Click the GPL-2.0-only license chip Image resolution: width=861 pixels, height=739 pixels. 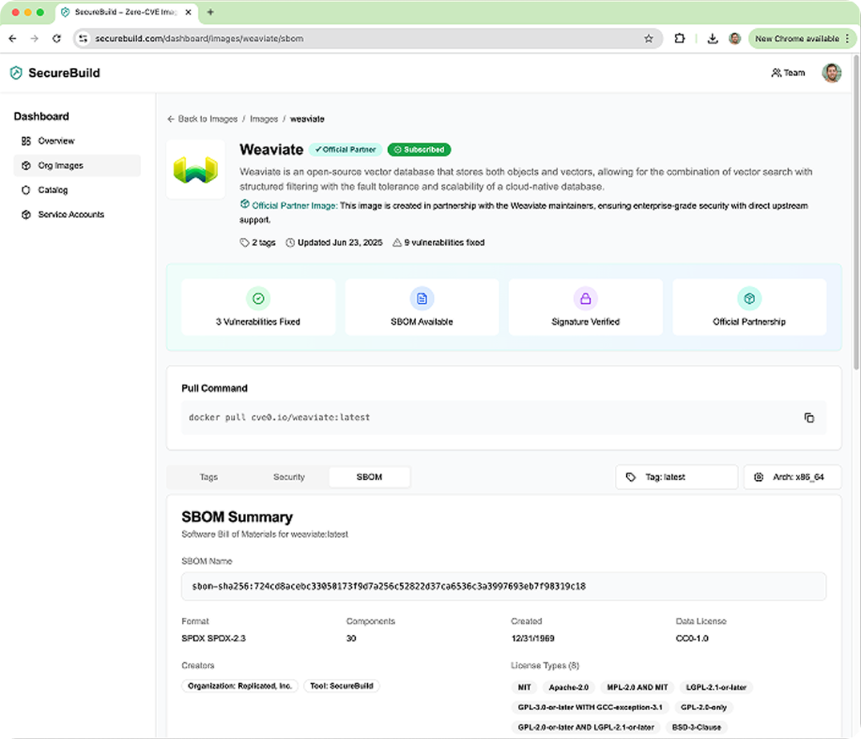pos(703,707)
